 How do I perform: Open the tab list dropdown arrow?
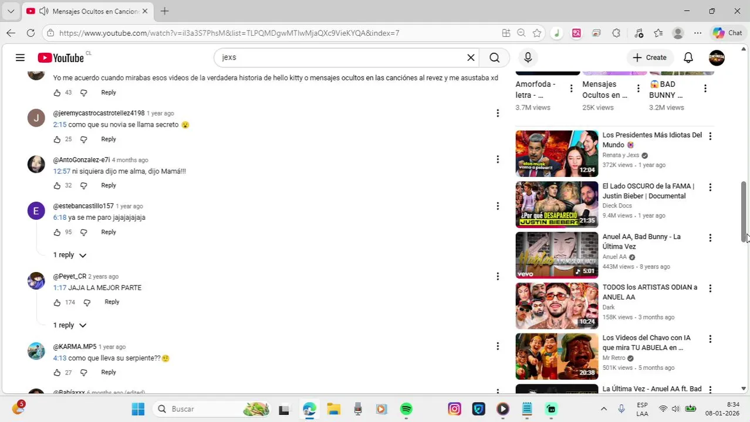point(11,11)
